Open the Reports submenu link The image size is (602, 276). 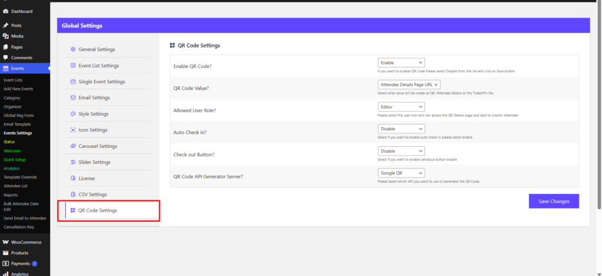pos(11,195)
